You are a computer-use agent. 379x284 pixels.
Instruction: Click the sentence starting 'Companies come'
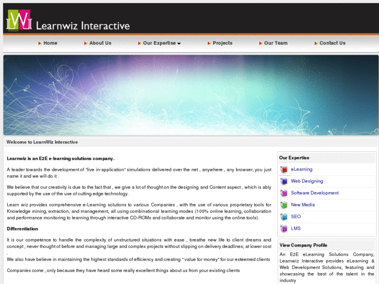(123, 270)
